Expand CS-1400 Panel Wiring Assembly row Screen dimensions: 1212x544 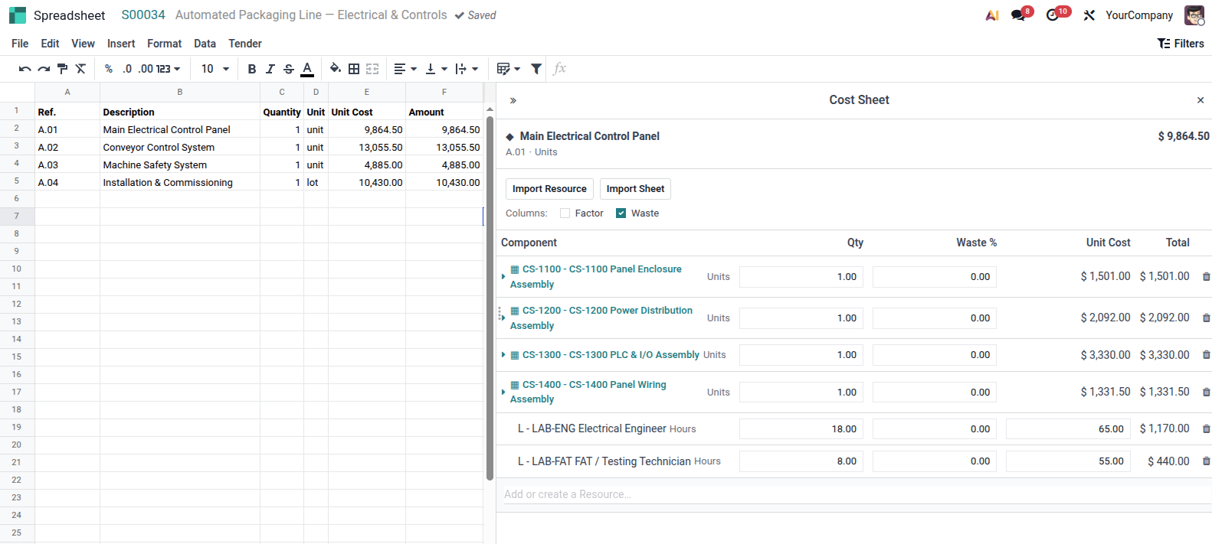503,392
